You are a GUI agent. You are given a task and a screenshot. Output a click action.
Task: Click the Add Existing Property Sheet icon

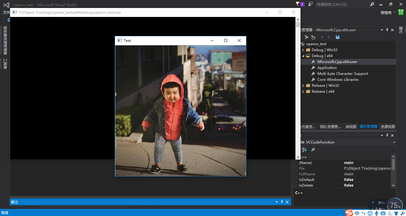pos(313,37)
